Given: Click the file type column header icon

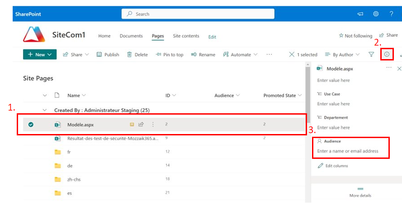Looking at the screenshot, I should tap(57, 95).
